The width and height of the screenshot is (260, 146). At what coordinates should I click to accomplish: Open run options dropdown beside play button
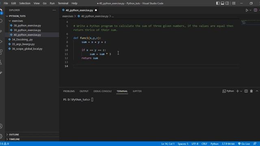[x=250, y=10]
